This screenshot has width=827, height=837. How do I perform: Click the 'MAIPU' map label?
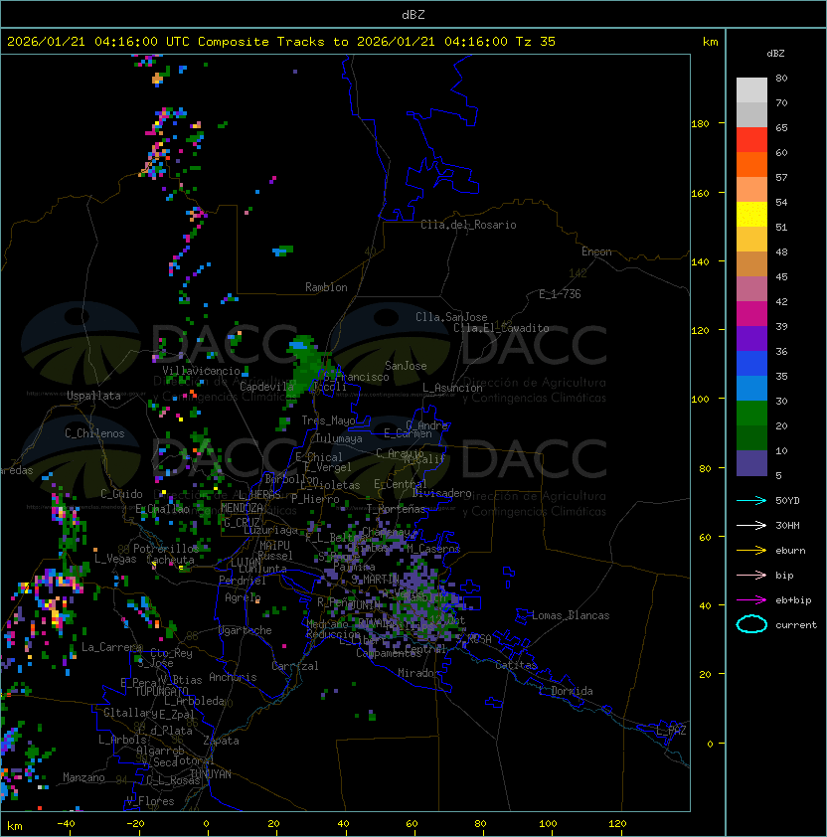coord(274,546)
